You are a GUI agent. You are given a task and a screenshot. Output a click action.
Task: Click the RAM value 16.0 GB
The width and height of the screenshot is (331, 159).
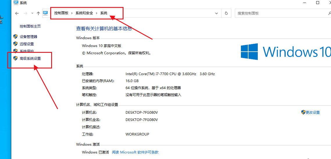132,81
